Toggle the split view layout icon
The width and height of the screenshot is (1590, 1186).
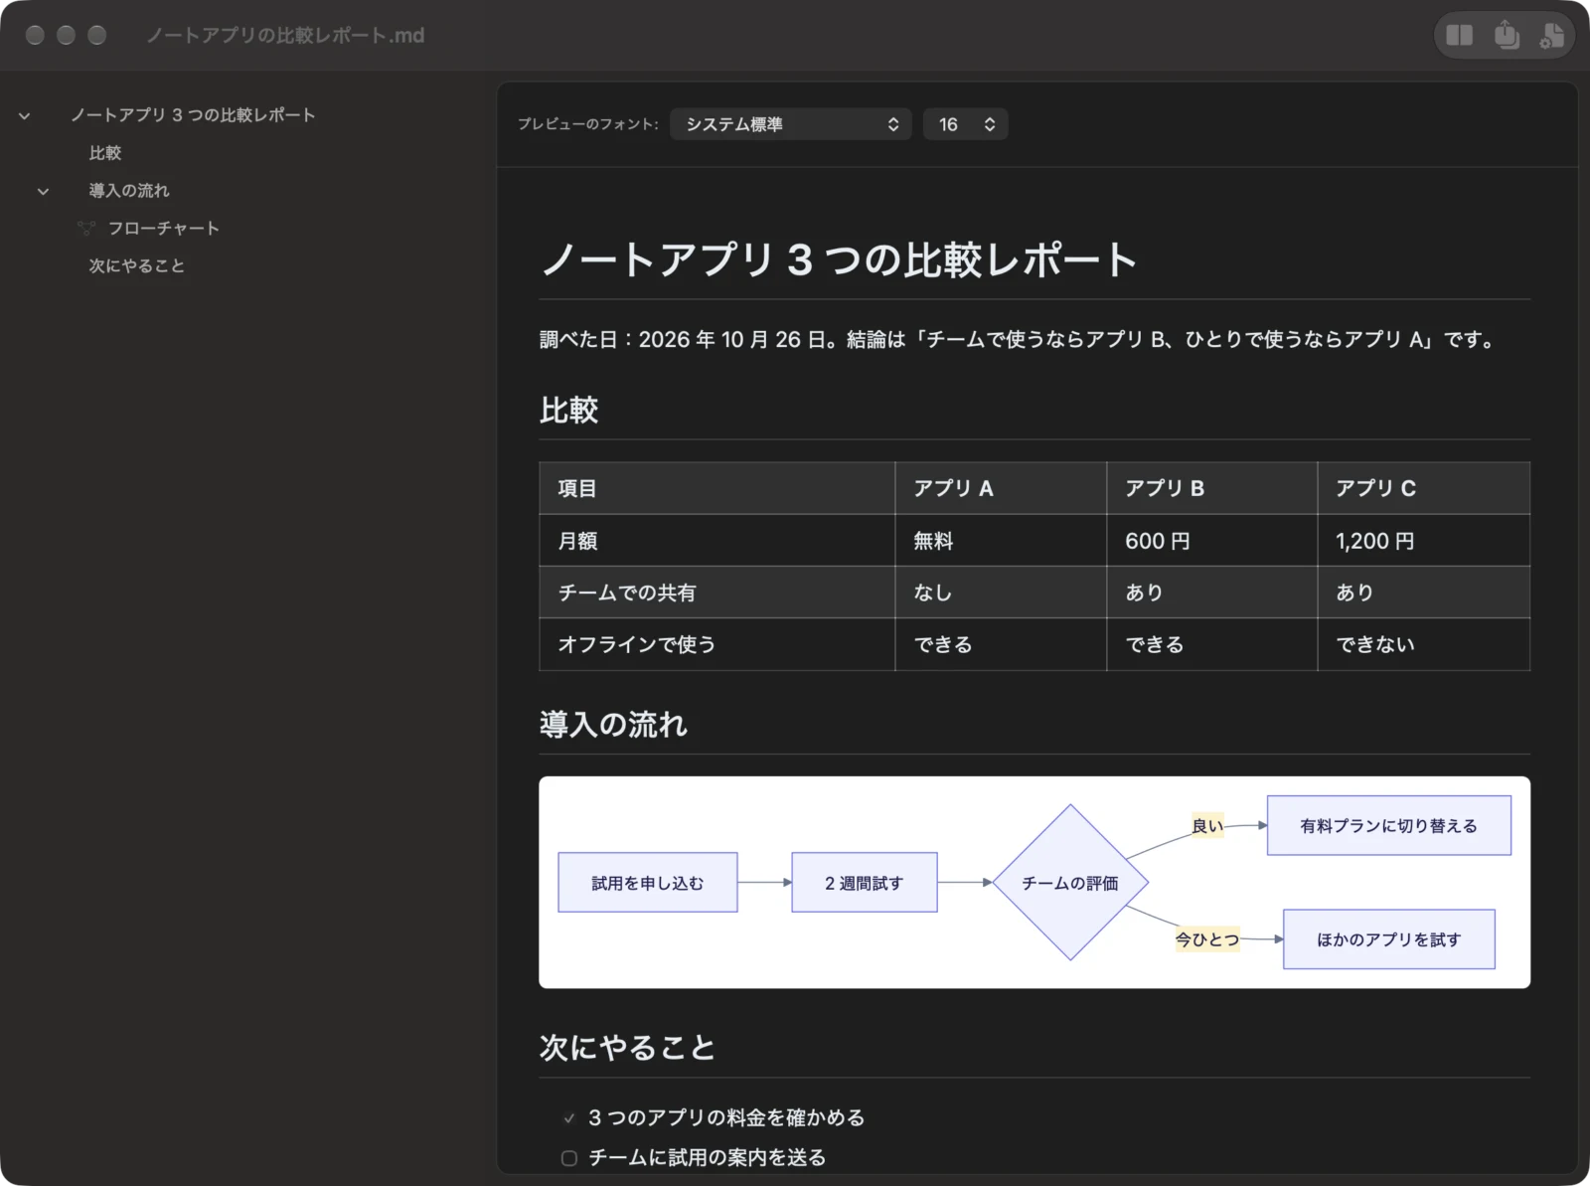point(1459,36)
